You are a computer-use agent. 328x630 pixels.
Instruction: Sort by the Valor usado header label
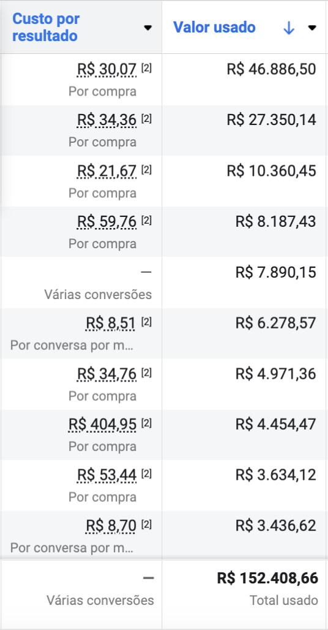(x=214, y=28)
